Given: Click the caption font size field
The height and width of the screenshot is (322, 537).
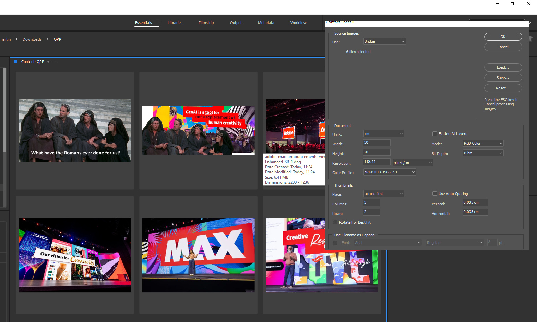Looking at the screenshot, I should point(492,242).
